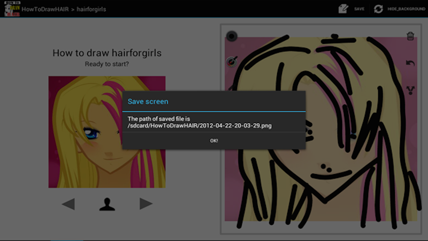This screenshot has width=428, height=241.
Task: Tap the HIDE_BACKGROUND button
Action: [x=406, y=9]
